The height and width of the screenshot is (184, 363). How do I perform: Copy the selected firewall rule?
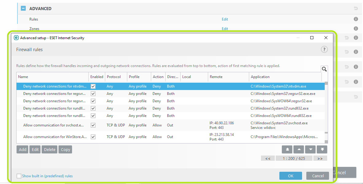[x=65, y=149]
